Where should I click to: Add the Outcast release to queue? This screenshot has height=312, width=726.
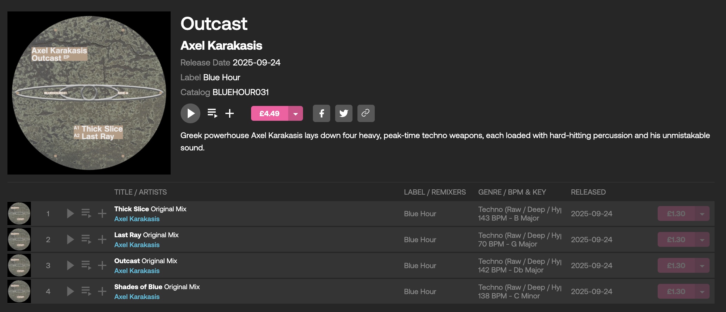coord(212,113)
